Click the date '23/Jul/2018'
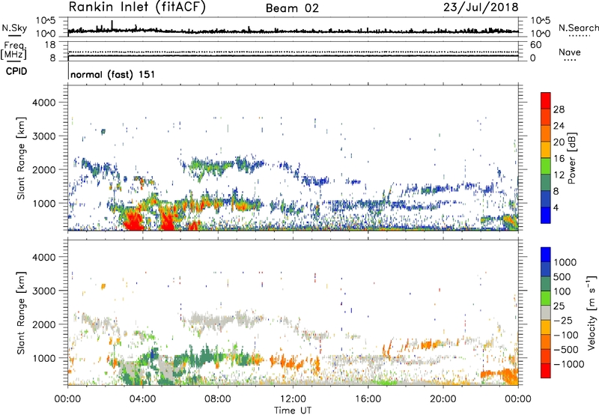Image resolution: width=599 pixels, height=415 pixels. click(481, 7)
